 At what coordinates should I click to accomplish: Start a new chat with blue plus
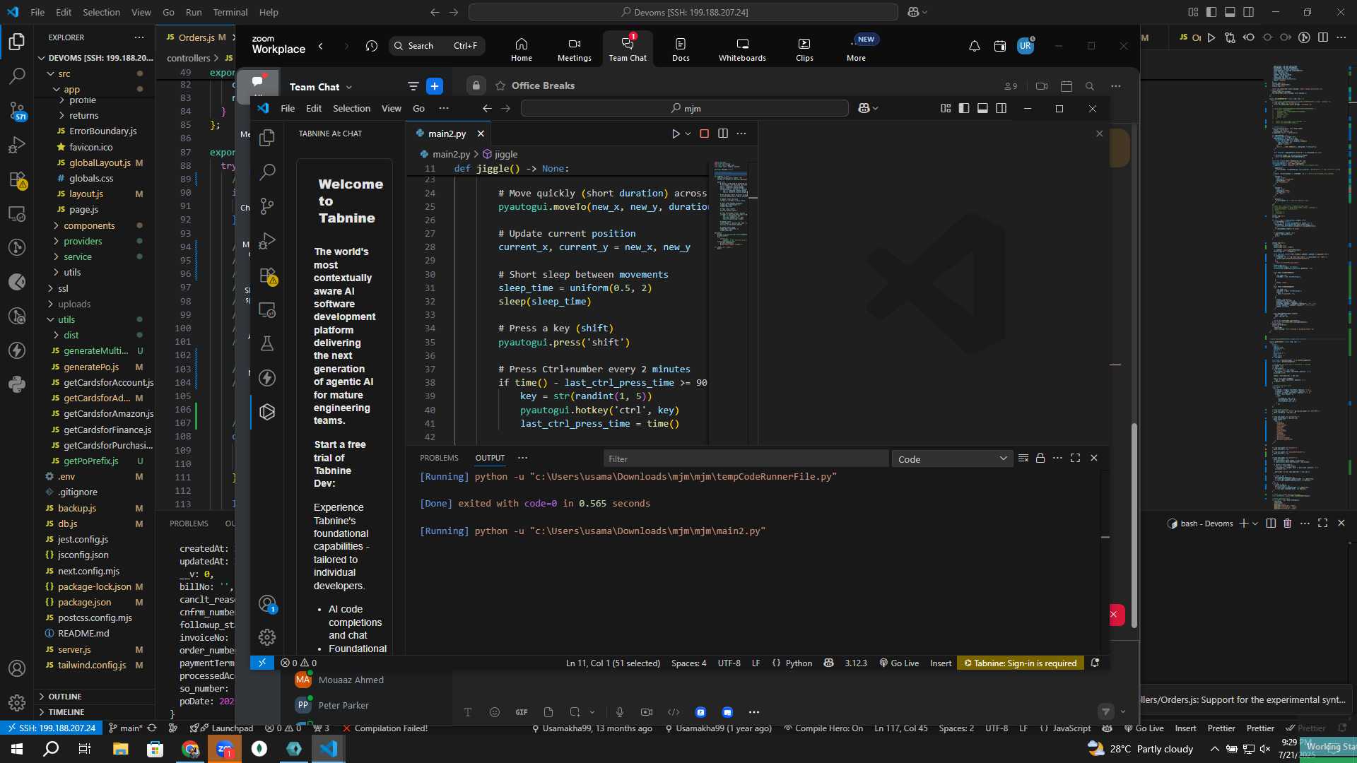[x=435, y=86]
